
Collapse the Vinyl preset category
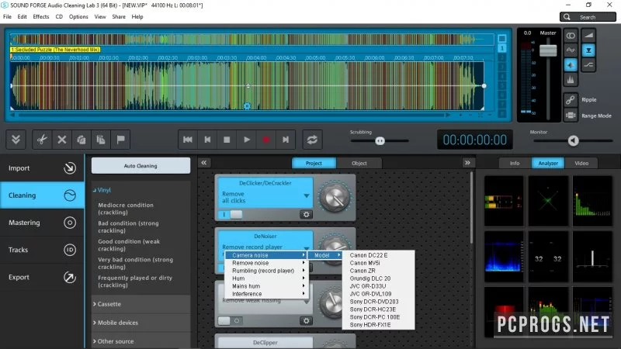(x=102, y=190)
